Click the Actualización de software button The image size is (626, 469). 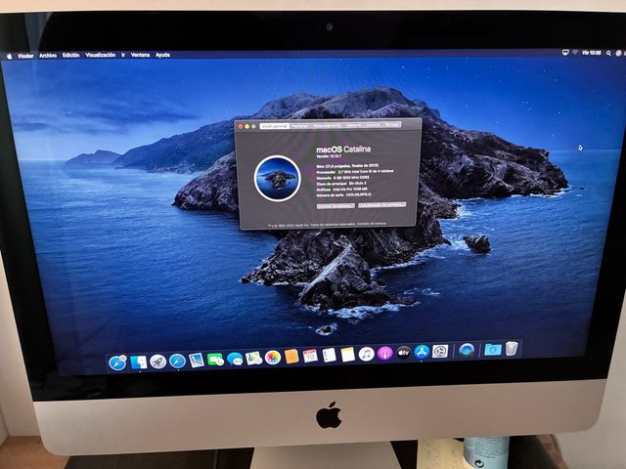point(381,205)
